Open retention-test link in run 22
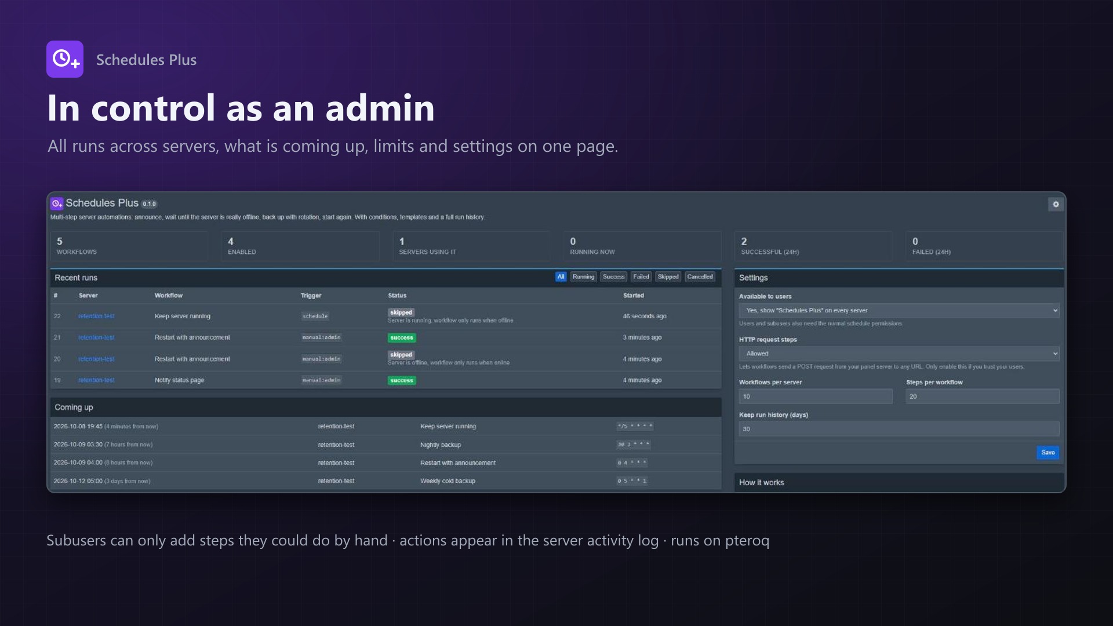This screenshot has height=626, width=1113. [96, 316]
